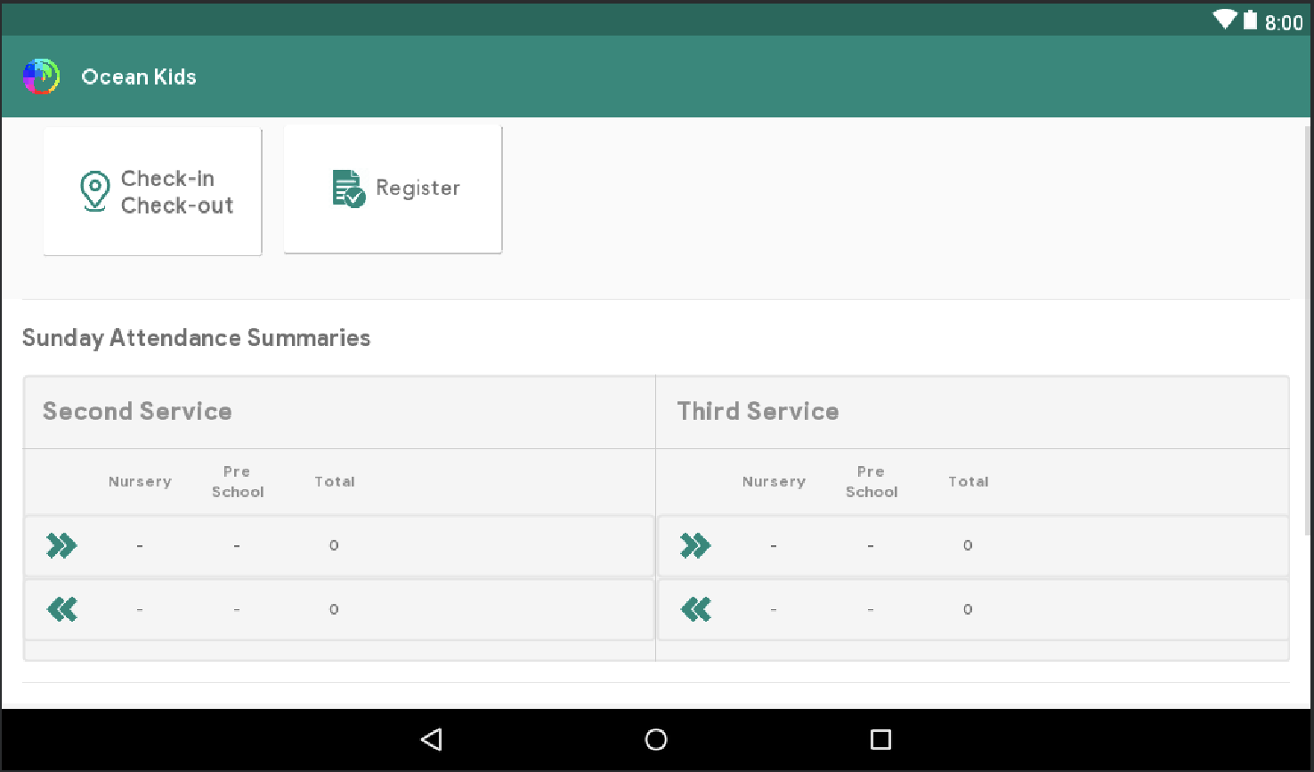Select the Second Service heading

coord(137,411)
